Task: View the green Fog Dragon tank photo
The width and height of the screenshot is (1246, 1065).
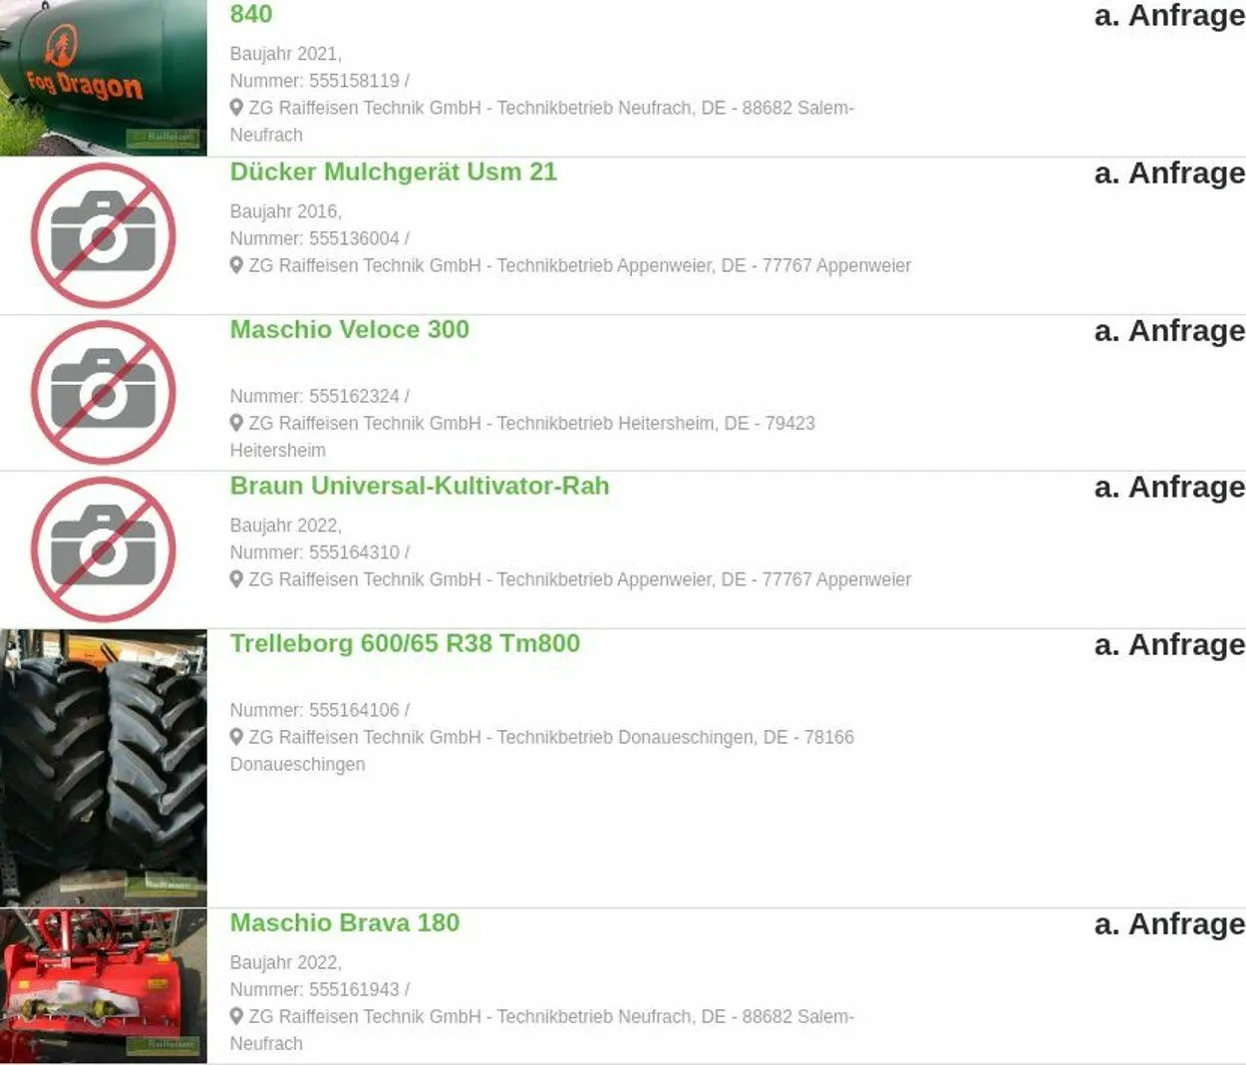Action: [x=104, y=78]
